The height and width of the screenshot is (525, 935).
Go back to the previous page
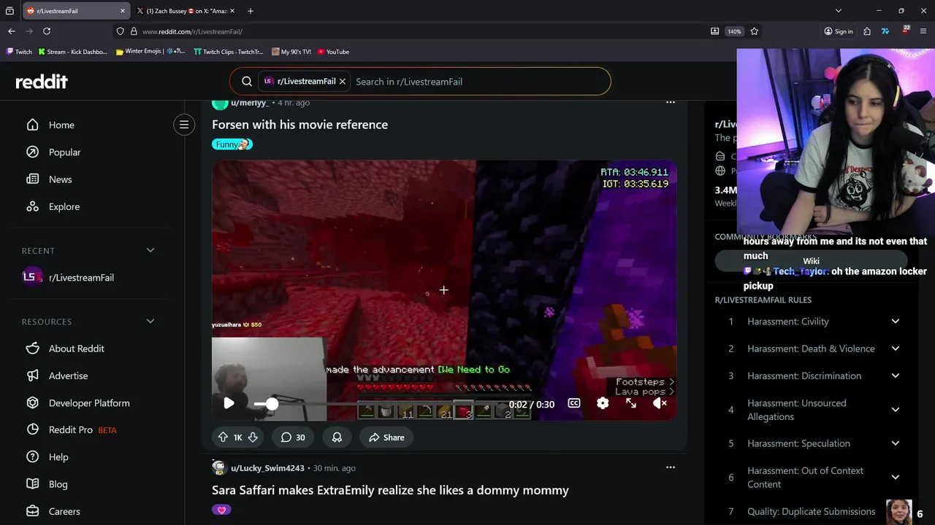coord(11,31)
